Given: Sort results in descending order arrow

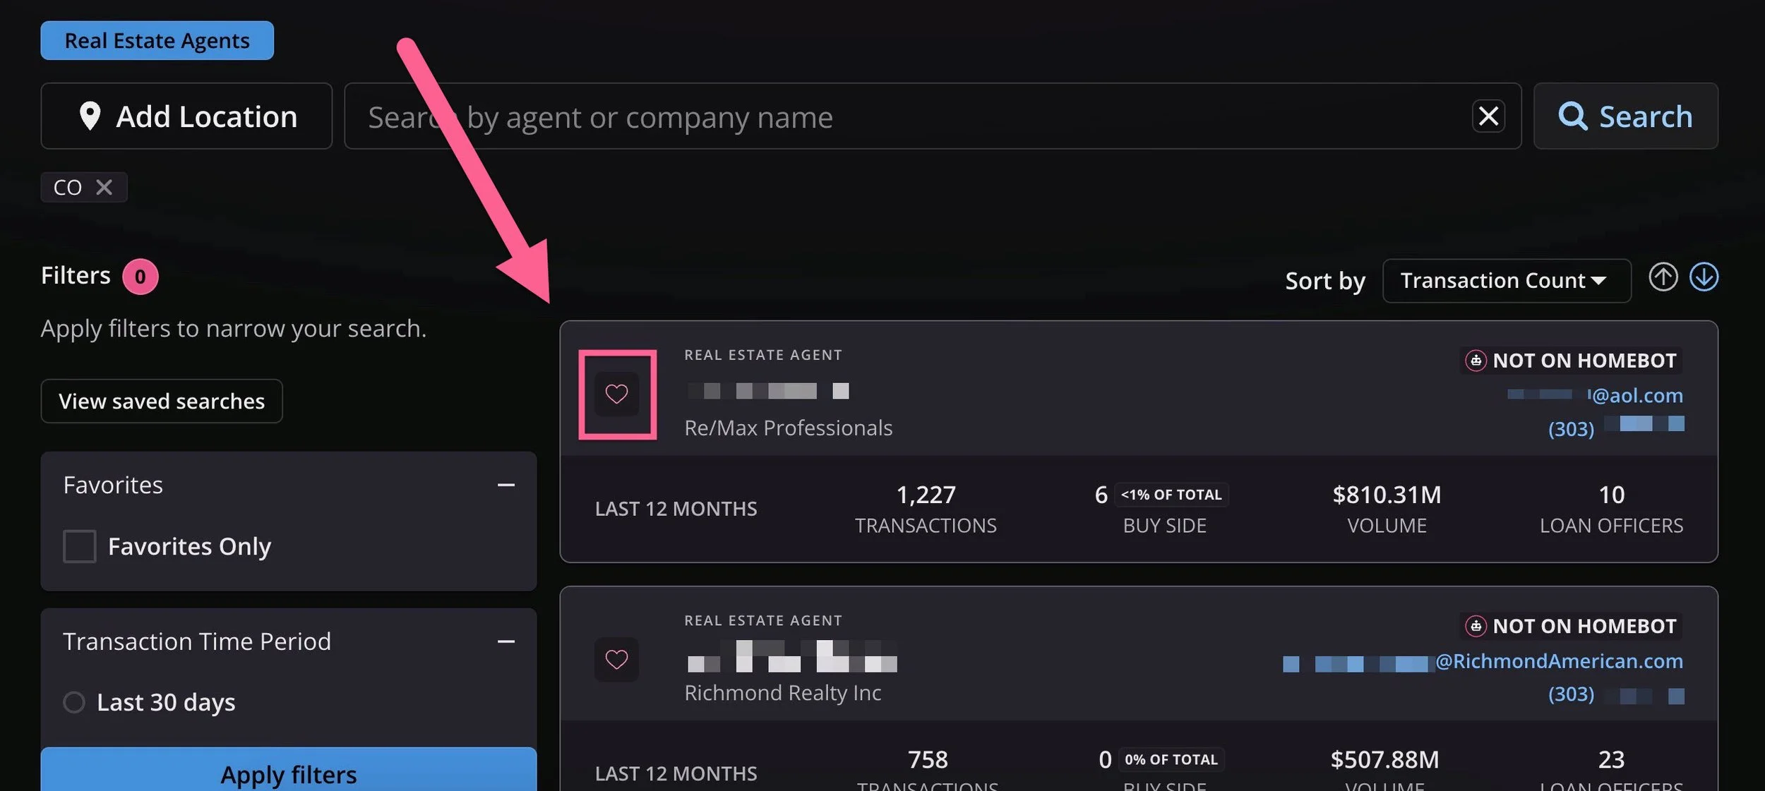Looking at the screenshot, I should [x=1704, y=277].
